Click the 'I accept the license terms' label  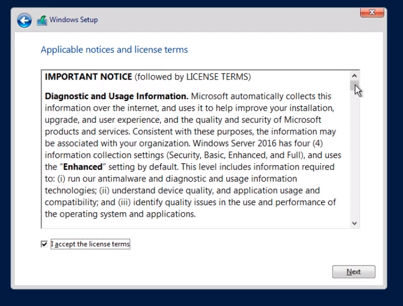point(90,244)
